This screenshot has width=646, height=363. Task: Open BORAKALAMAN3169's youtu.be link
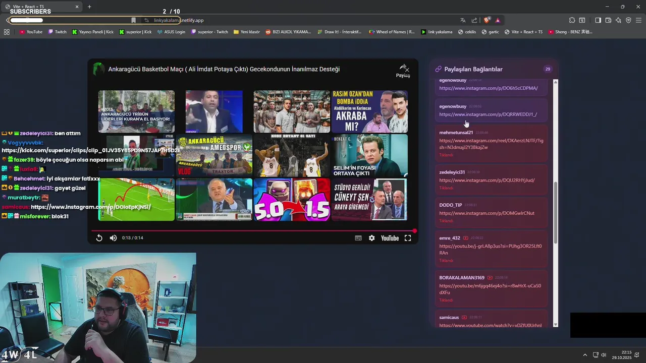coord(490,289)
